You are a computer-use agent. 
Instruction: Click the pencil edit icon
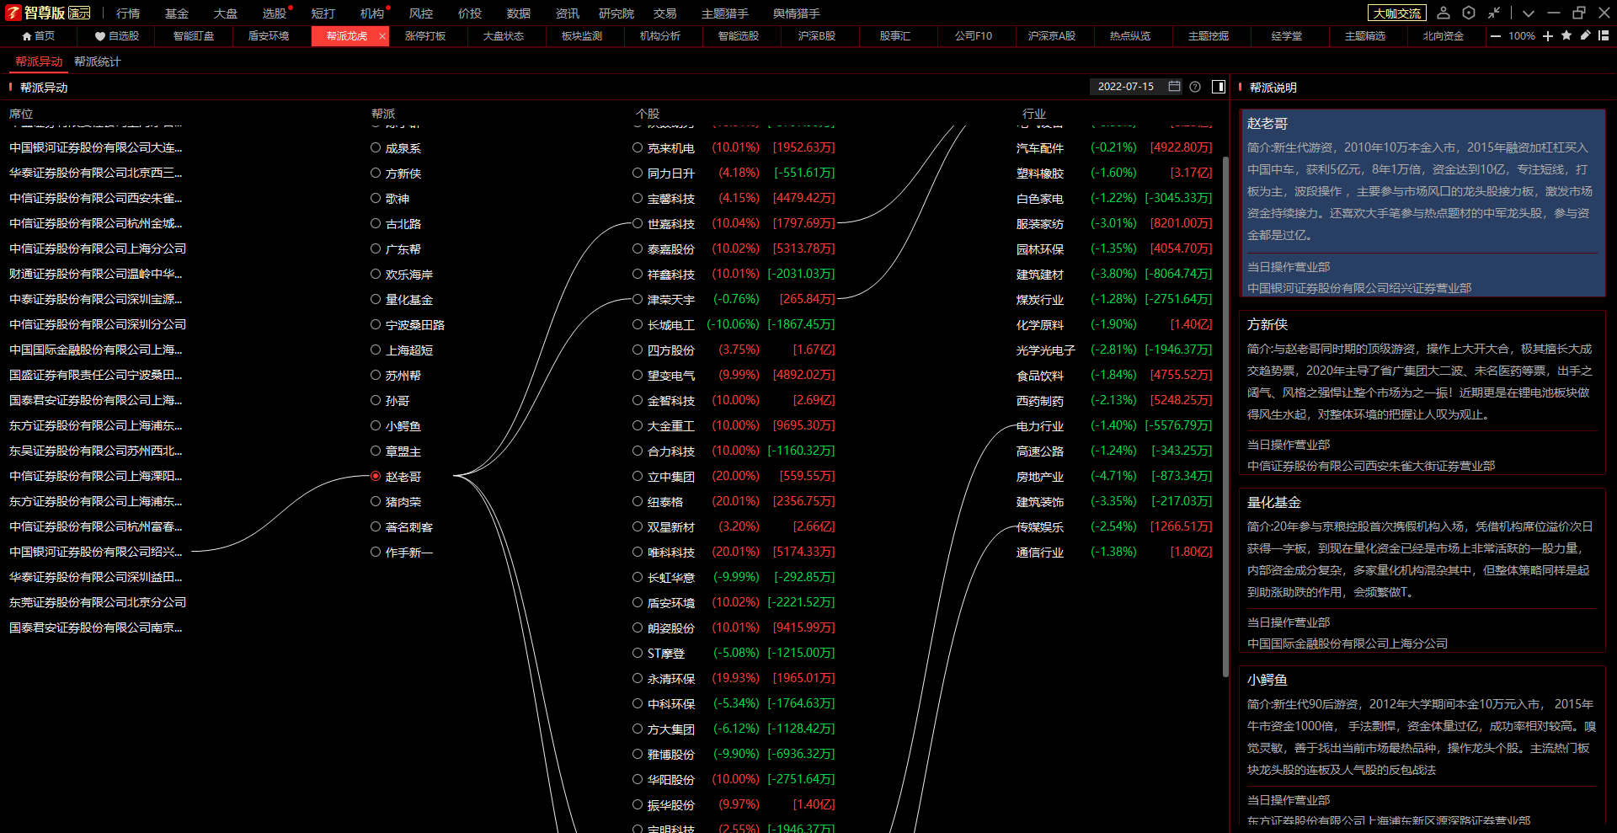pos(1585,36)
